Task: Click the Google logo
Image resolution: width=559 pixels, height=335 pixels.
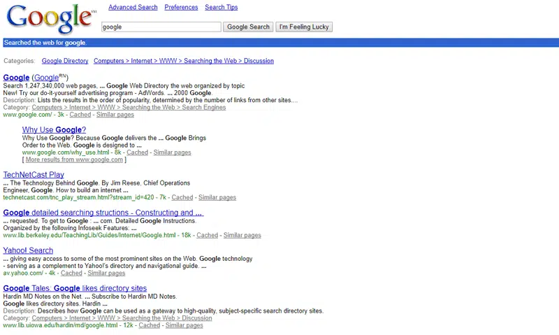Action: coord(49,19)
